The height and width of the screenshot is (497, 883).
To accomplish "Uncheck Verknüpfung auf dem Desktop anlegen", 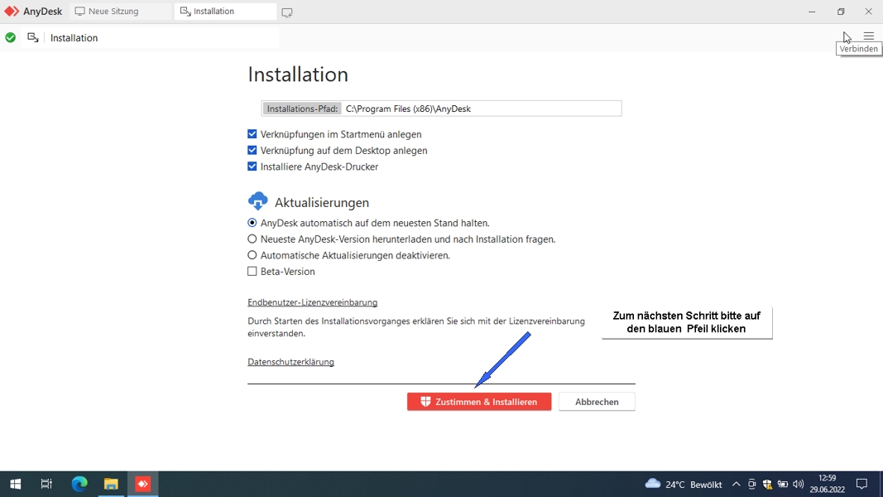I will (252, 151).
